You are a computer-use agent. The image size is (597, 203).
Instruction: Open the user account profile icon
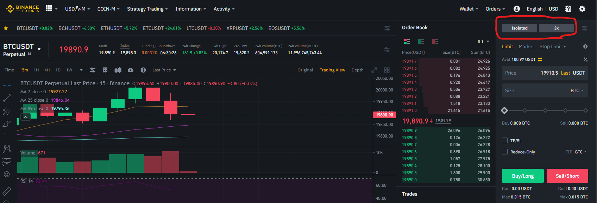(517, 9)
